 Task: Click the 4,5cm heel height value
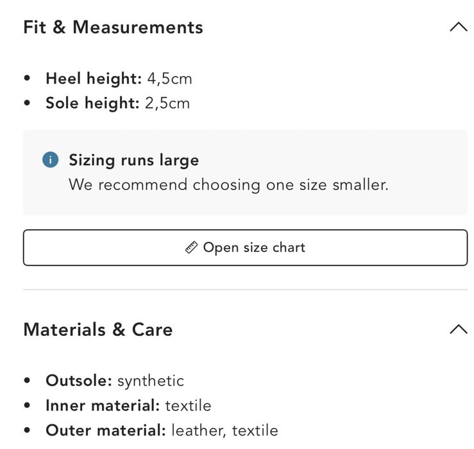click(x=169, y=79)
